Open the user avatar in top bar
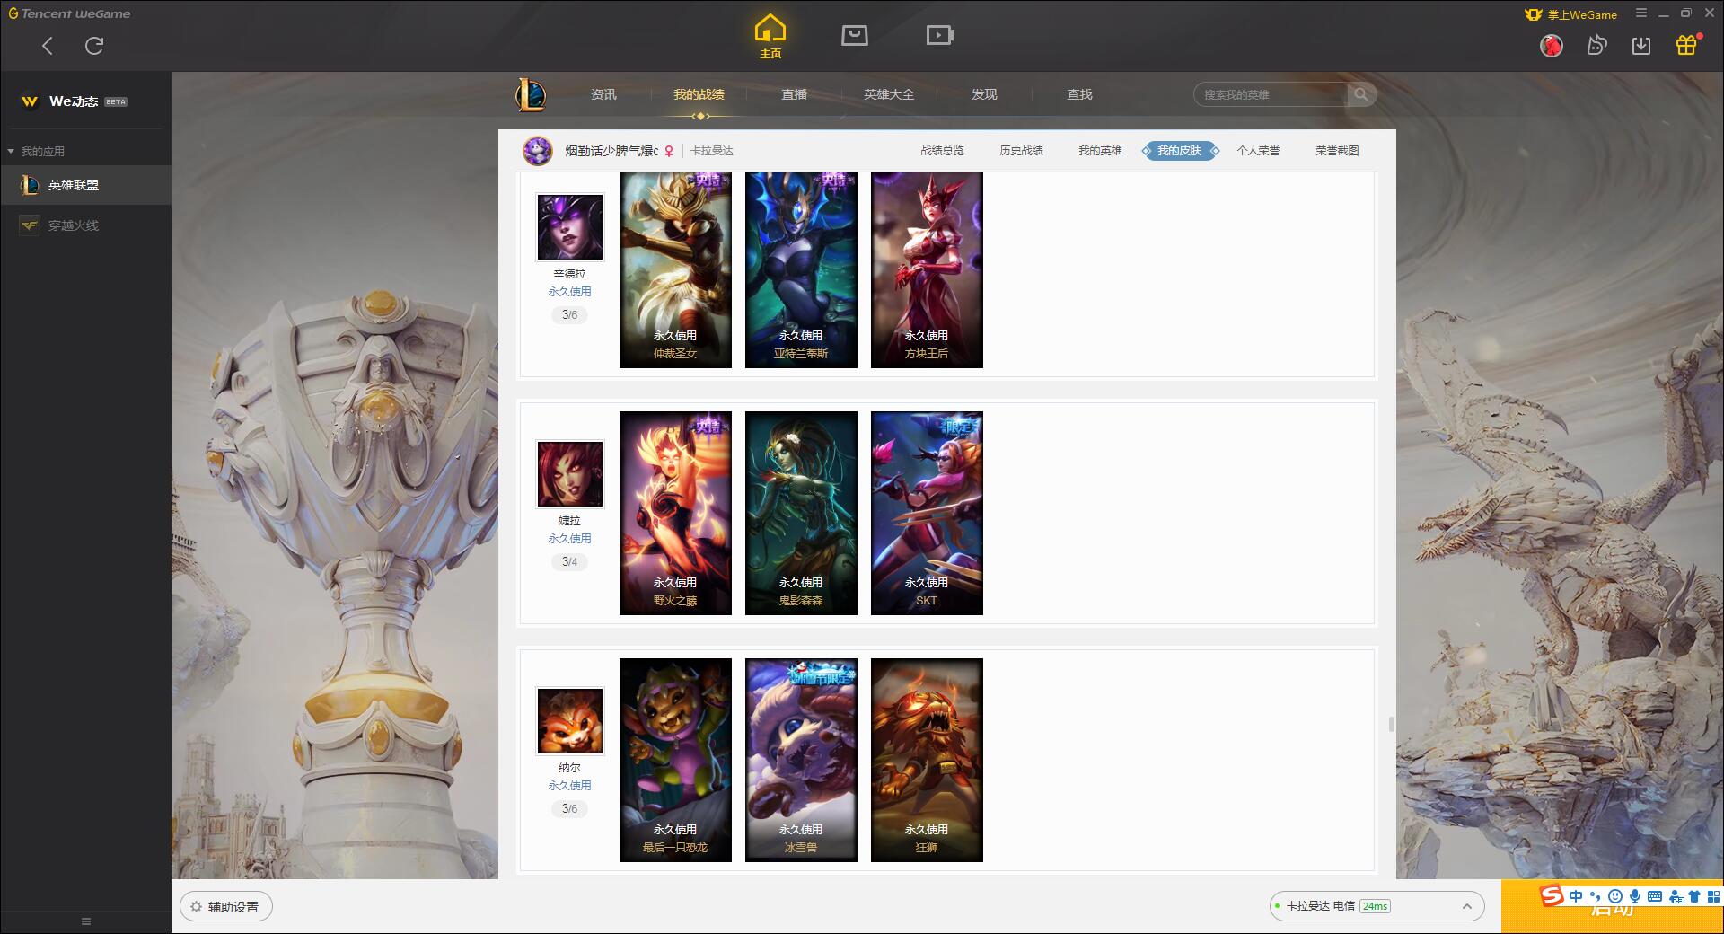Viewport: 1724px width, 934px height. click(x=1551, y=45)
